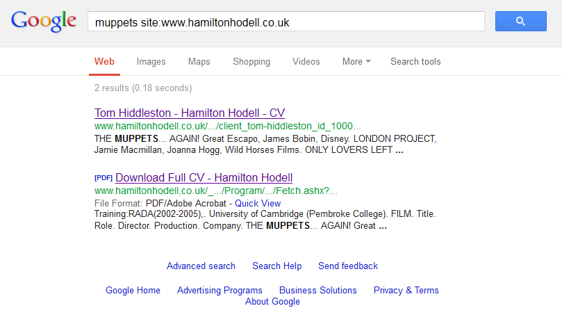This screenshot has width=562, height=331.
Task: Open the Shopping results tab
Action: [251, 62]
